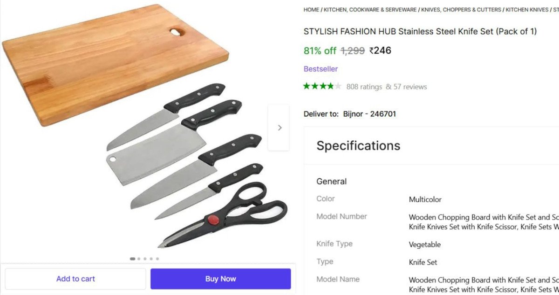This screenshot has height=295, width=559.
Task: Open the HOME breadcrumb link
Action: 311,10
